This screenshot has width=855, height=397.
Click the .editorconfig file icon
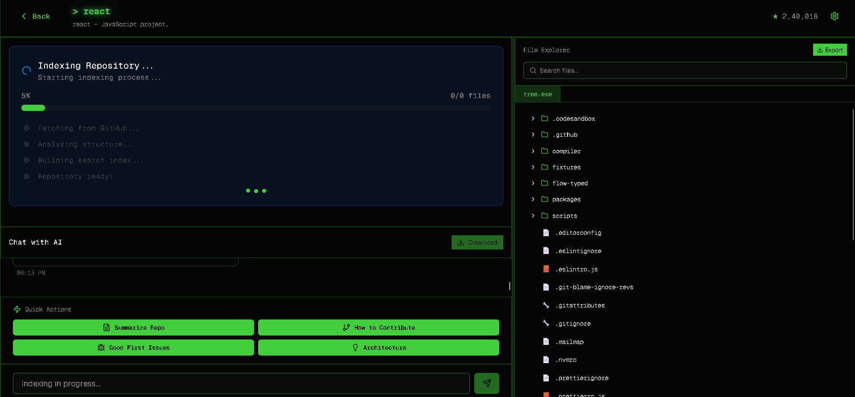[546, 233]
